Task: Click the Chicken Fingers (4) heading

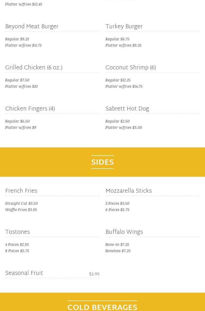Action: (x=30, y=109)
